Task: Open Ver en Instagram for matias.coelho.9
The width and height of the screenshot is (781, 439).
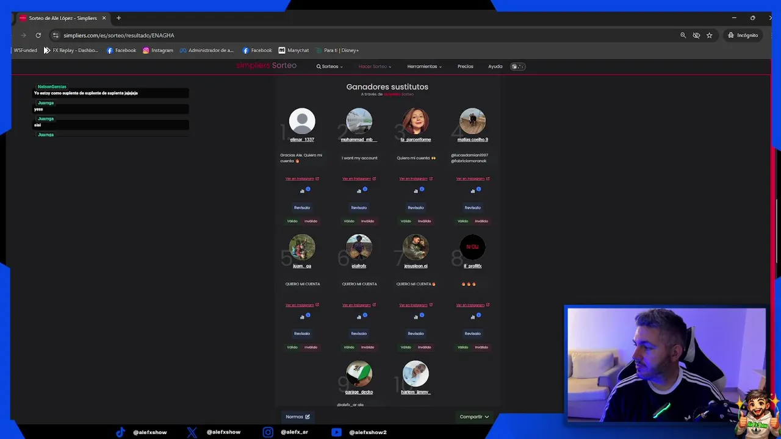Action: 472,179
